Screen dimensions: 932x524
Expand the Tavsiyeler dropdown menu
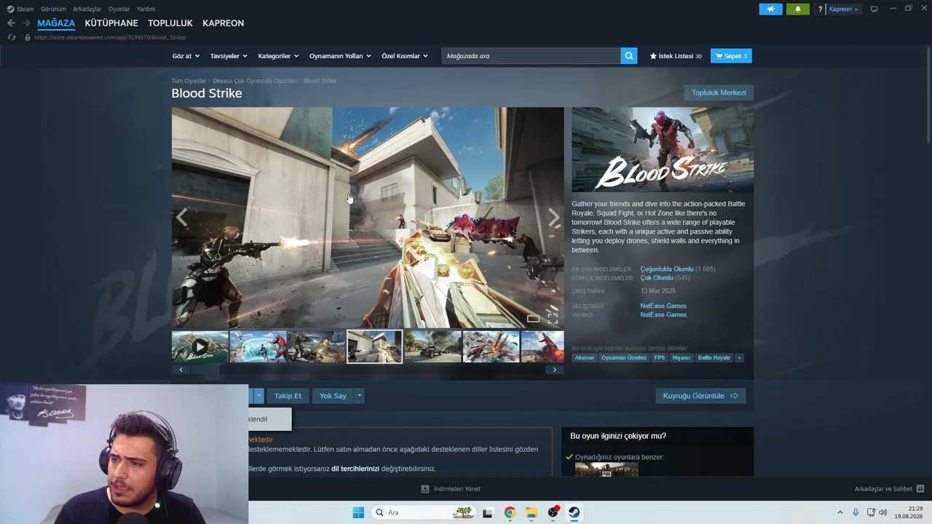pyautogui.click(x=229, y=56)
